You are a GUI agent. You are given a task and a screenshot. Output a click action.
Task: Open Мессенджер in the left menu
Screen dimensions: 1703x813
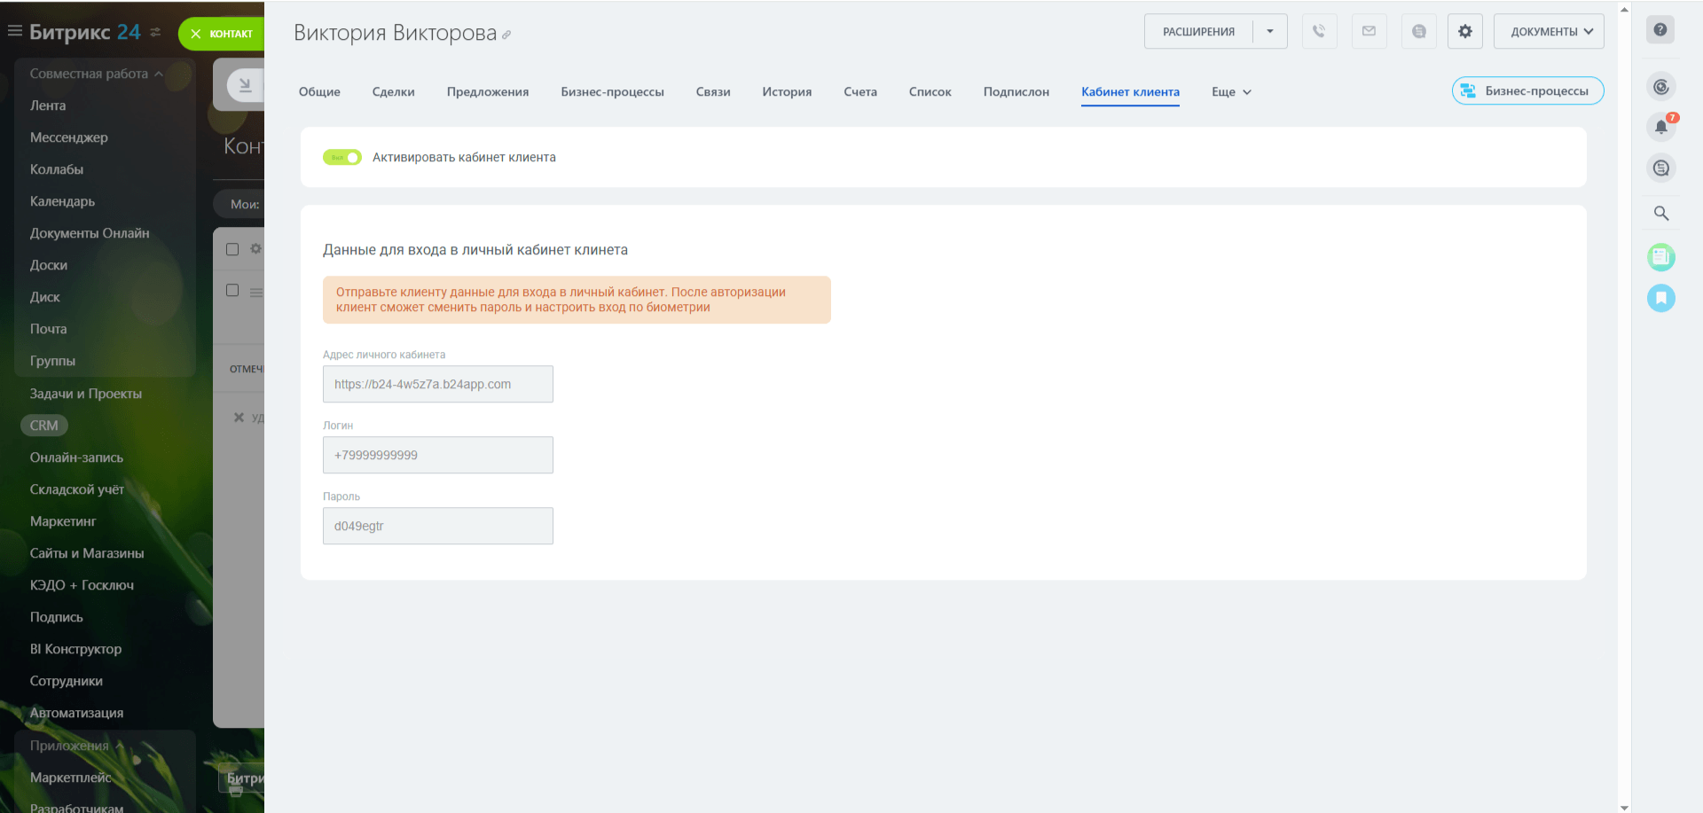pos(69,137)
